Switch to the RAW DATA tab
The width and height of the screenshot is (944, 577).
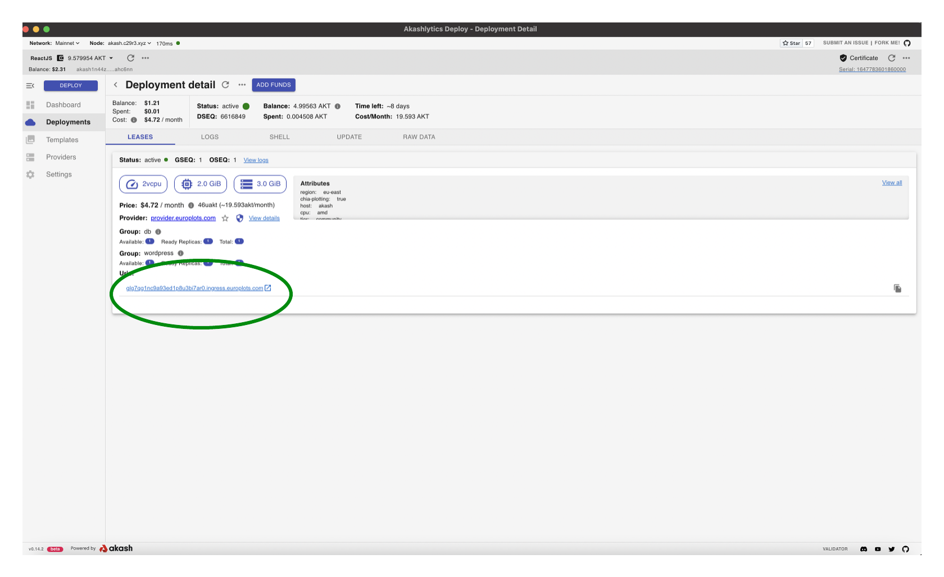pos(419,137)
